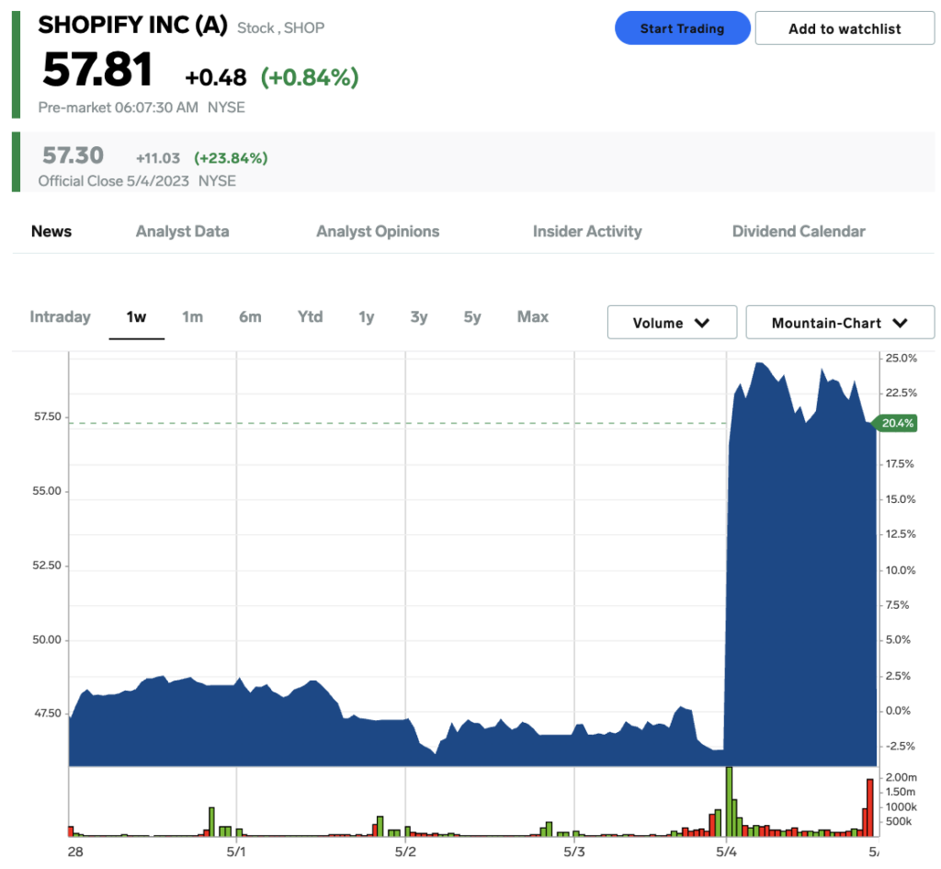Click the 28 date label on axis
This screenshot has width=941, height=869.
[75, 852]
